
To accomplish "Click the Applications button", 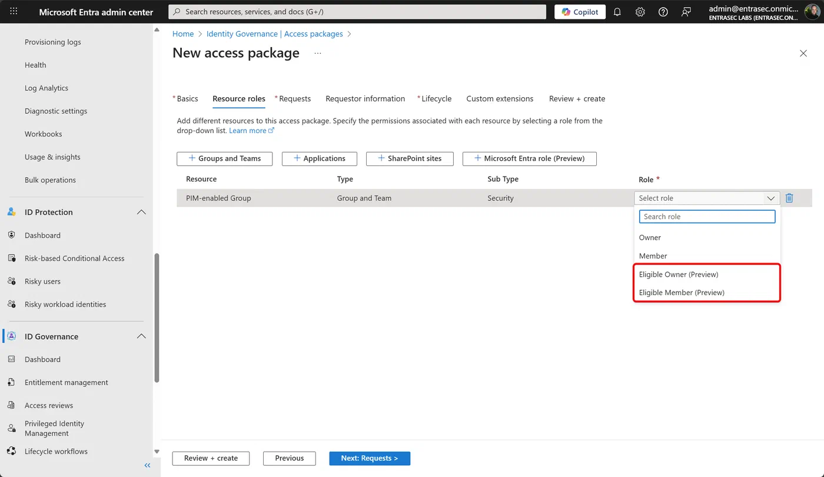I will coord(319,158).
